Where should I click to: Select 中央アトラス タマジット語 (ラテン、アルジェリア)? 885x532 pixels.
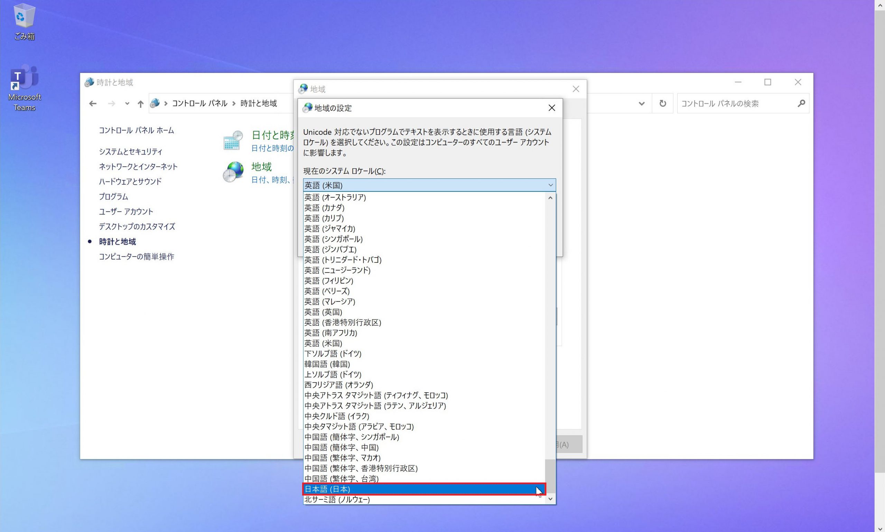click(x=424, y=406)
